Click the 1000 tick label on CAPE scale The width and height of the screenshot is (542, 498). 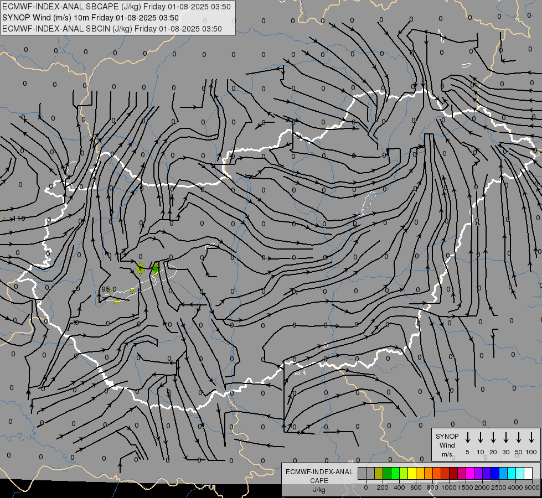coord(448,487)
